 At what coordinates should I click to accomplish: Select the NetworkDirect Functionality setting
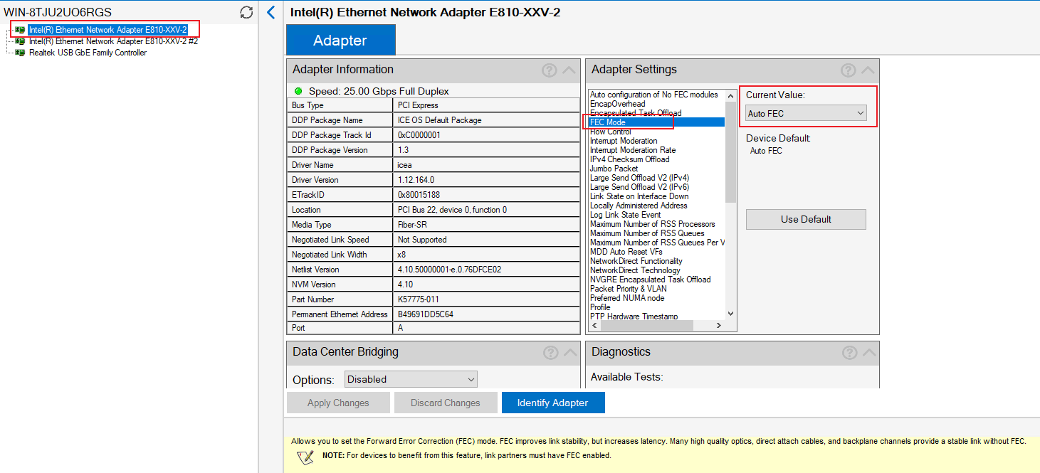tap(636, 261)
